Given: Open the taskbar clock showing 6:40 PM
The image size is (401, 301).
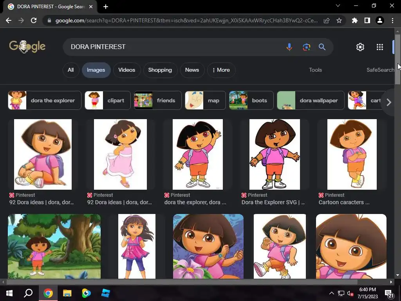Looking at the screenshot, I should (367, 293).
